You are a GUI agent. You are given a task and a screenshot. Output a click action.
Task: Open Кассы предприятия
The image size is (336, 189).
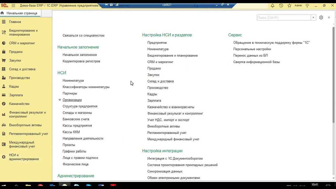77,125
